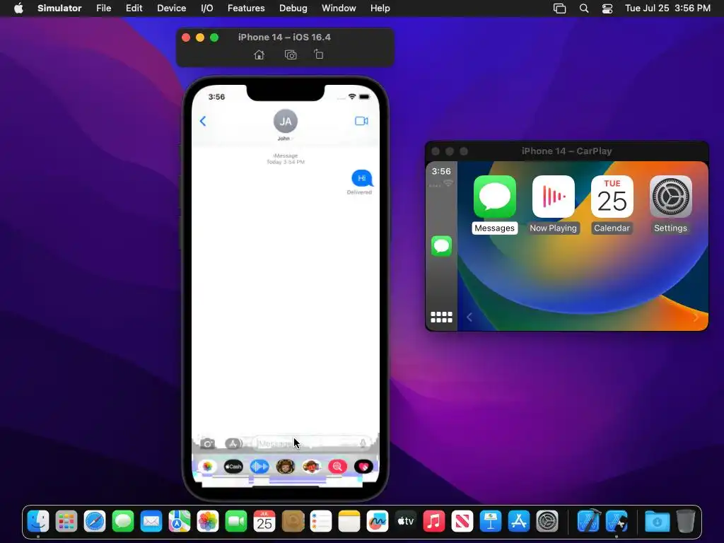
Task: Open Music from the Dock
Action: (x=434, y=522)
